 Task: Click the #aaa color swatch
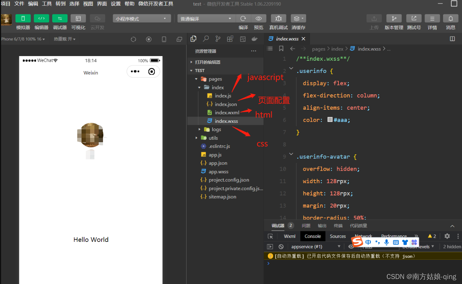(x=330, y=120)
